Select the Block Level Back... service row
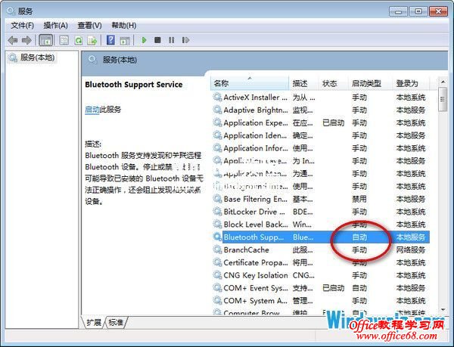This screenshot has height=347, width=454. pyautogui.click(x=321, y=225)
